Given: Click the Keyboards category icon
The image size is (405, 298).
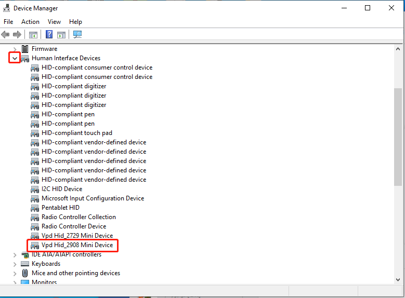Looking at the screenshot, I should point(25,264).
